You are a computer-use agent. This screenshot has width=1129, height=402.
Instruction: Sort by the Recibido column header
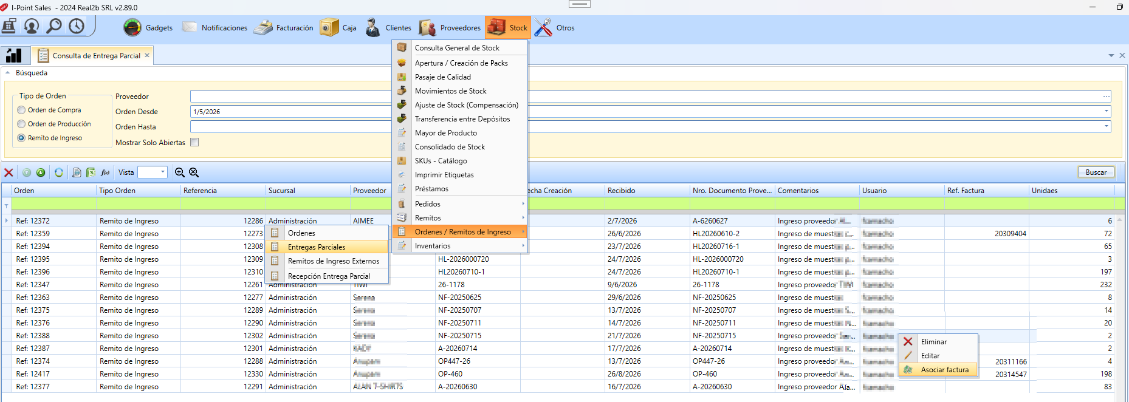[x=647, y=191]
